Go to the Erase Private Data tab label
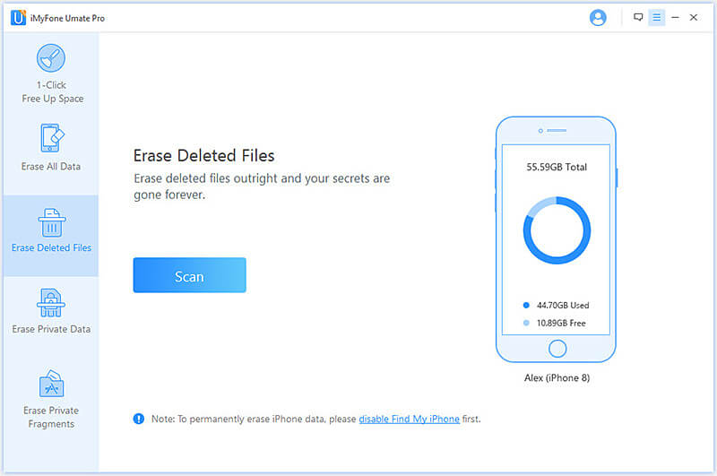Viewport: 717px width, 476px height. tap(51, 329)
